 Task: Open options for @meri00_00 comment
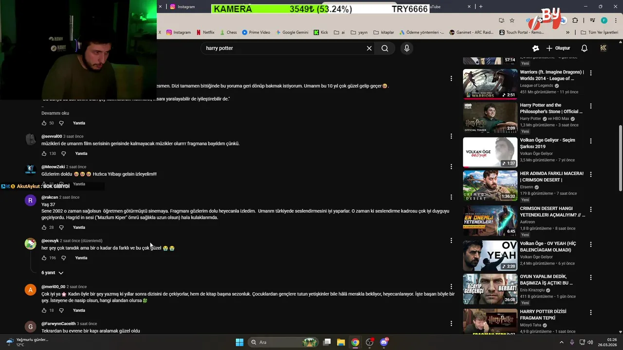pyautogui.click(x=451, y=287)
